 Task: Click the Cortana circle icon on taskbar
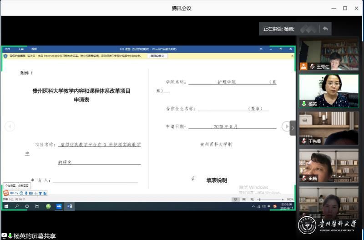pyautogui.click(x=27, y=206)
